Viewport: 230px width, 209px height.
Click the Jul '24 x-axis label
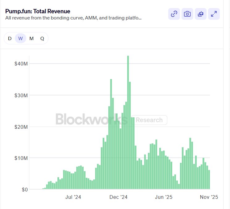tap(73, 197)
